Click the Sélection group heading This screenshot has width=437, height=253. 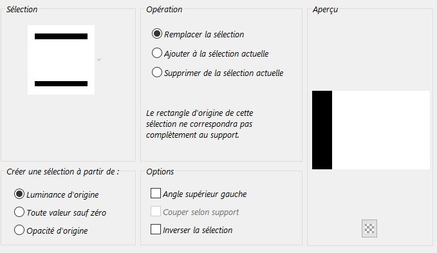[22, 10]
